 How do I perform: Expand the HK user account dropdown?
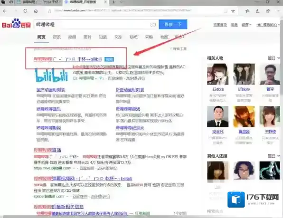(x=268, y=25)
